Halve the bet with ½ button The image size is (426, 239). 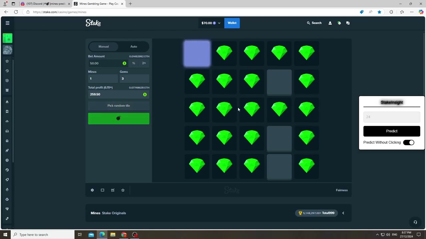[133, 63]
